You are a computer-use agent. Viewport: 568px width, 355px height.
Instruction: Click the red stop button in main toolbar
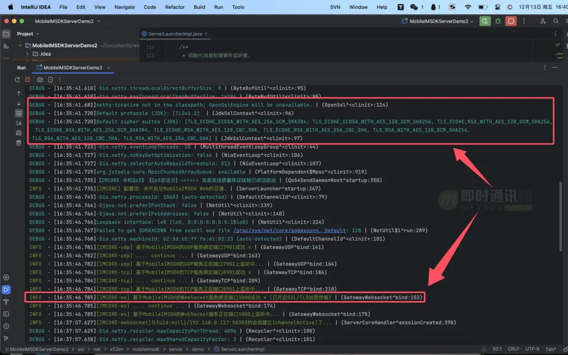click(511, 21)
